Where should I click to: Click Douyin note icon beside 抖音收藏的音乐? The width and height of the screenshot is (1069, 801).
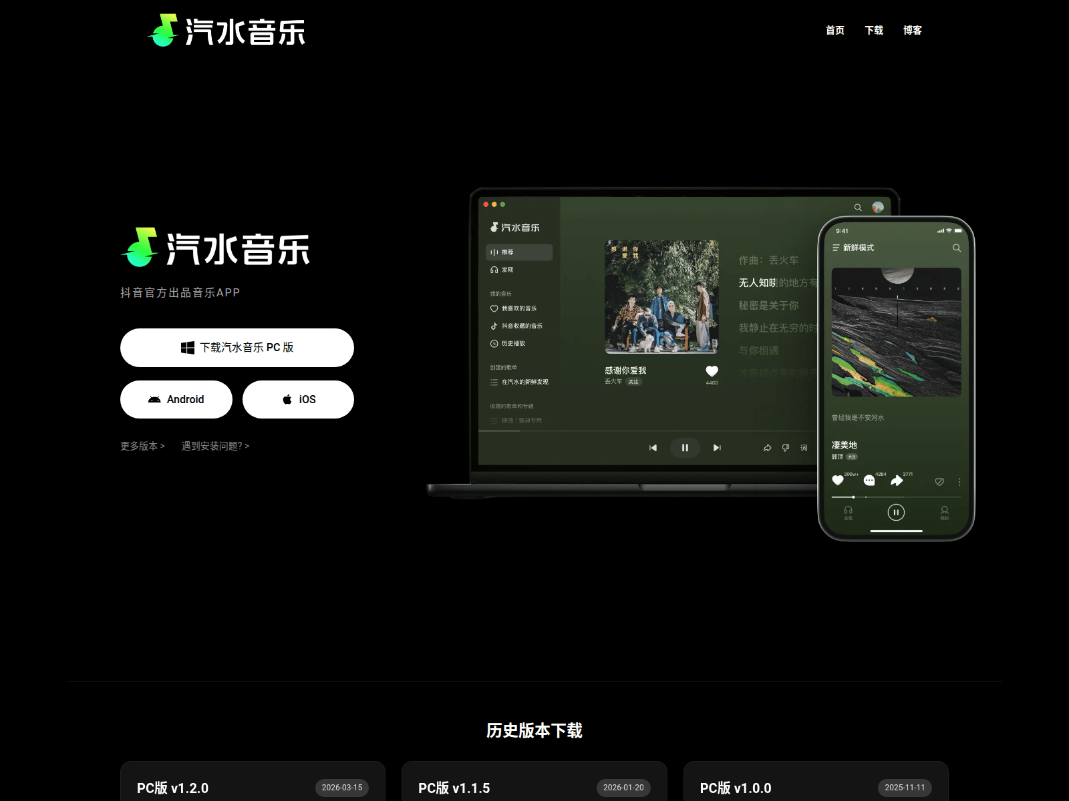[x=494, y=326]
